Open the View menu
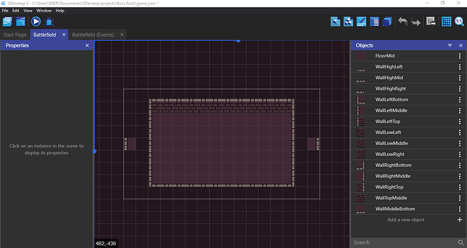 [28, 10]
